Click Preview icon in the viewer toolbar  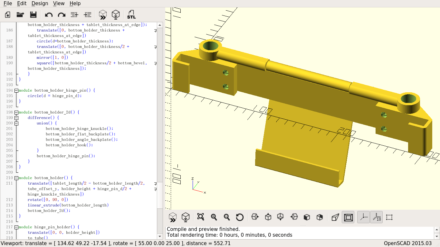click(x=173, y=217)
